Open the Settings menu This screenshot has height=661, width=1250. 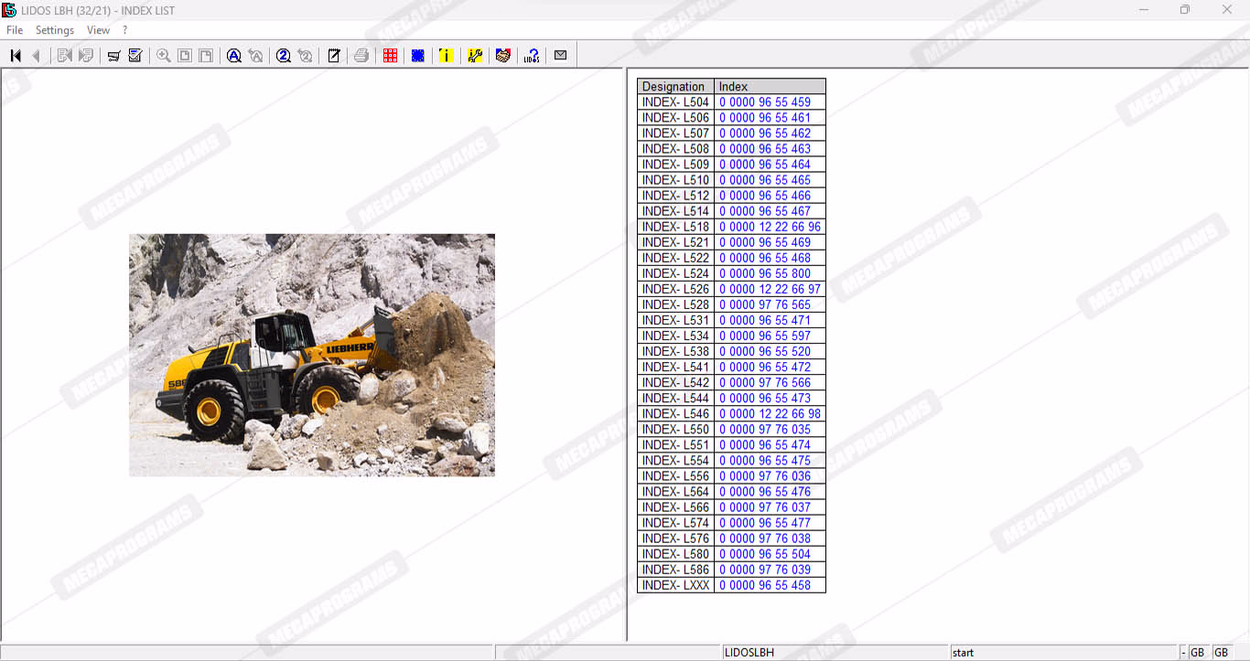click(x=55, y=30)
